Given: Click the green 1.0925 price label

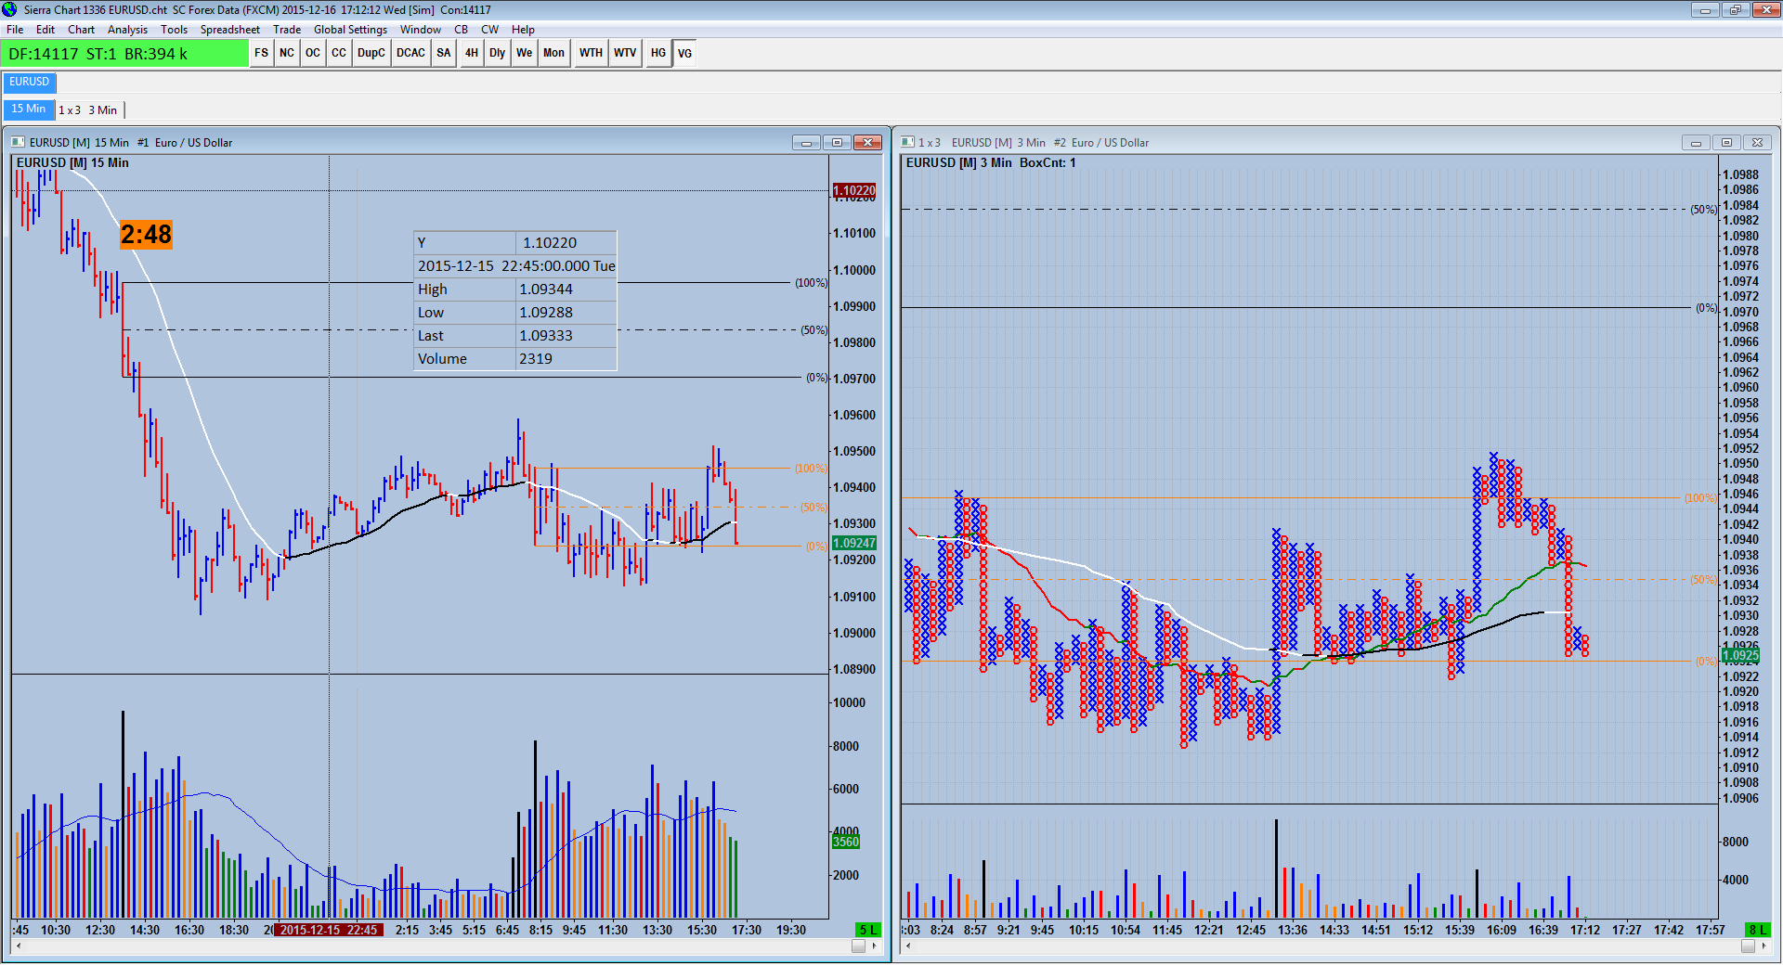Looking at the screenshot, I should (1741, 655).
